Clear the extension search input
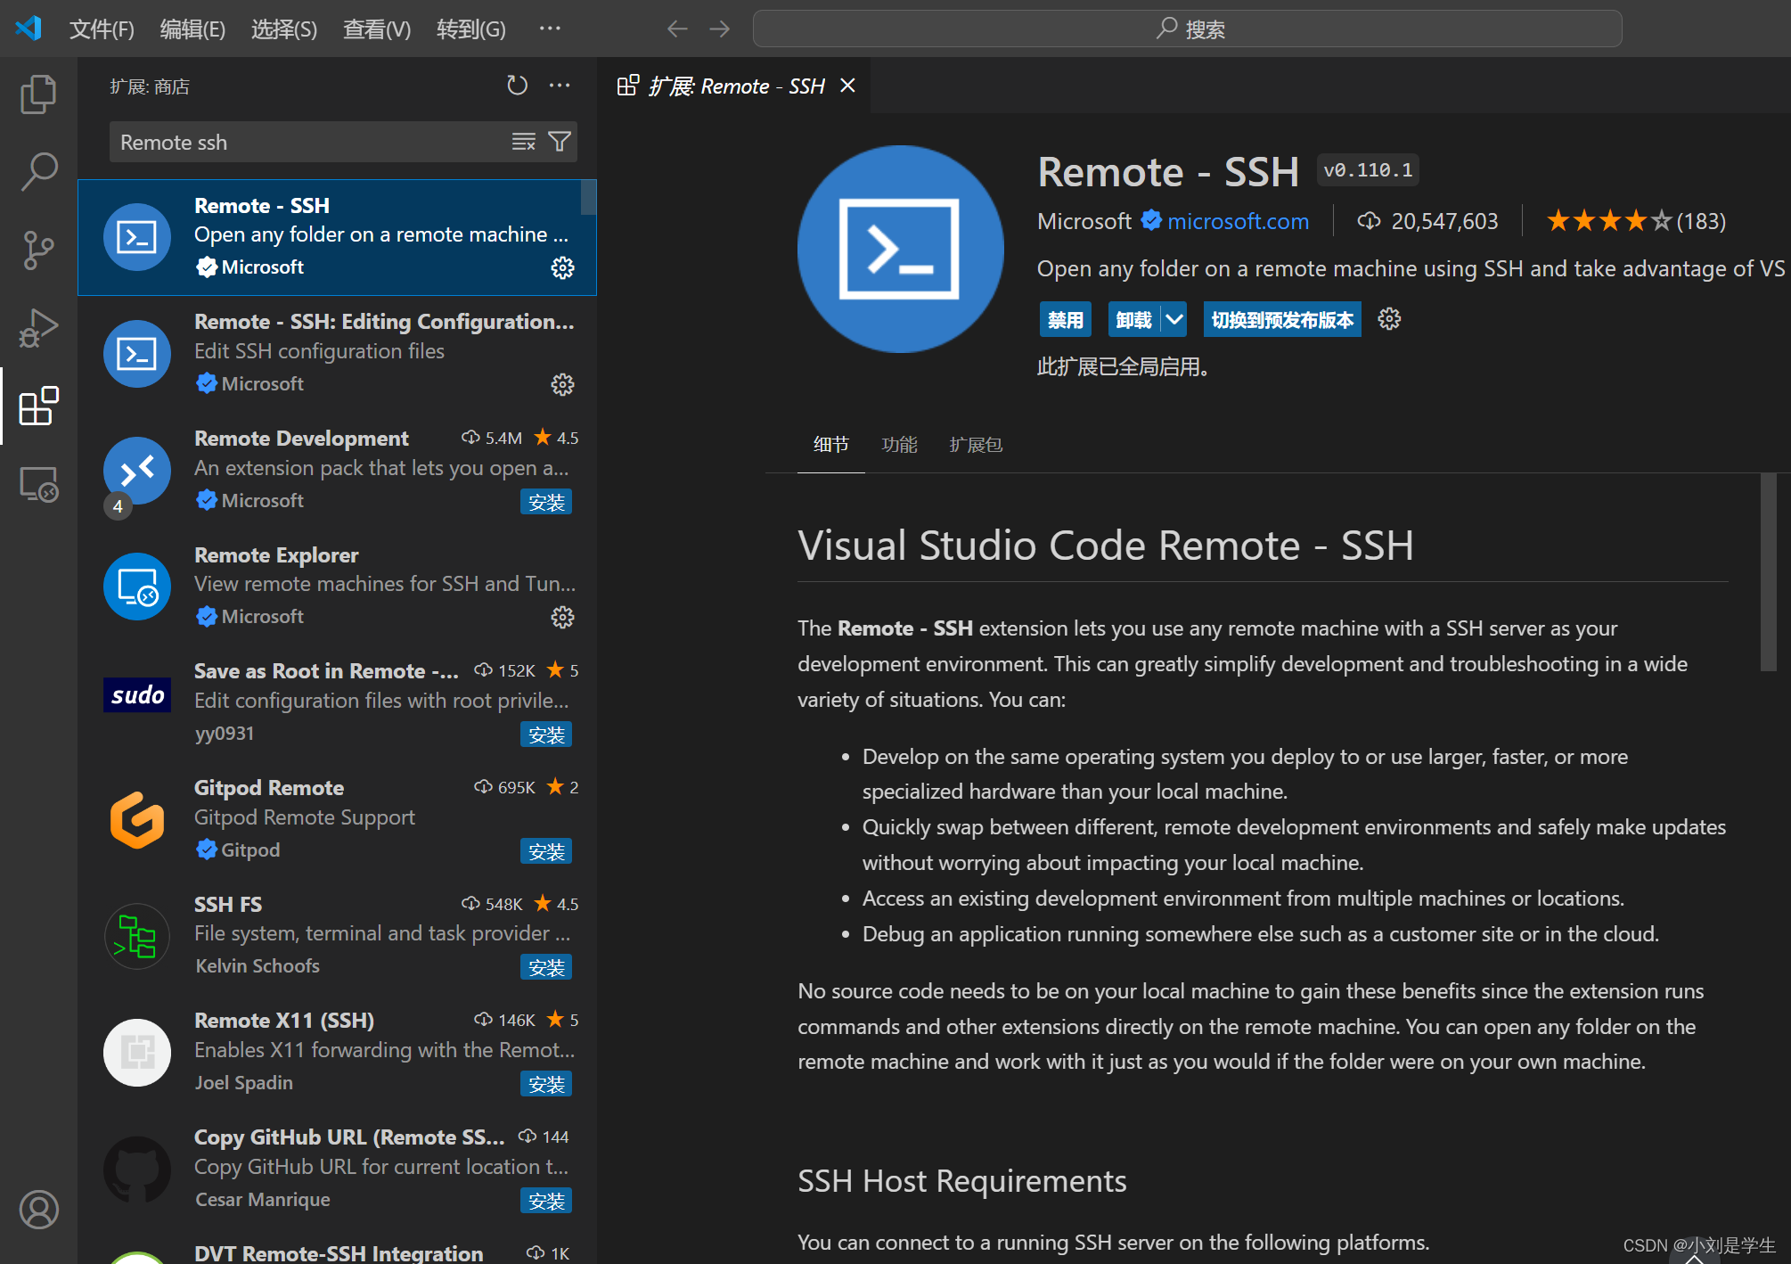 pyautogui.click(x=523, y=141)
